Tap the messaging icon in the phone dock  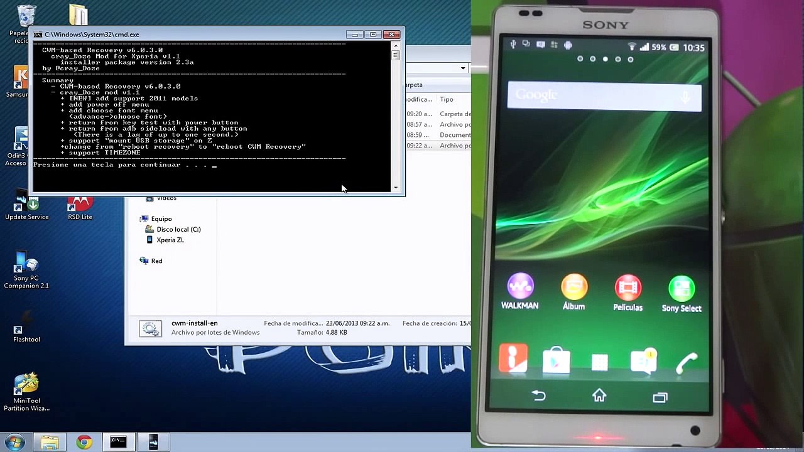(x=644, y=362)
